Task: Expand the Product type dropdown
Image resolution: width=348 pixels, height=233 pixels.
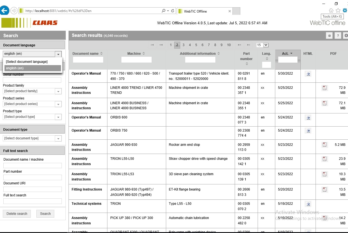Action: [x=58, y=117]
